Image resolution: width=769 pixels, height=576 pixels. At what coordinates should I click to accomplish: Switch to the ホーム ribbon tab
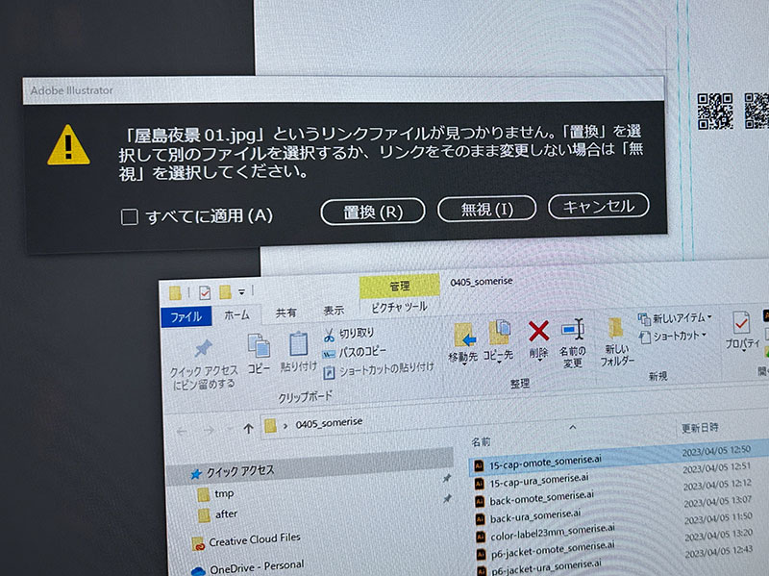tap(236, 314)
